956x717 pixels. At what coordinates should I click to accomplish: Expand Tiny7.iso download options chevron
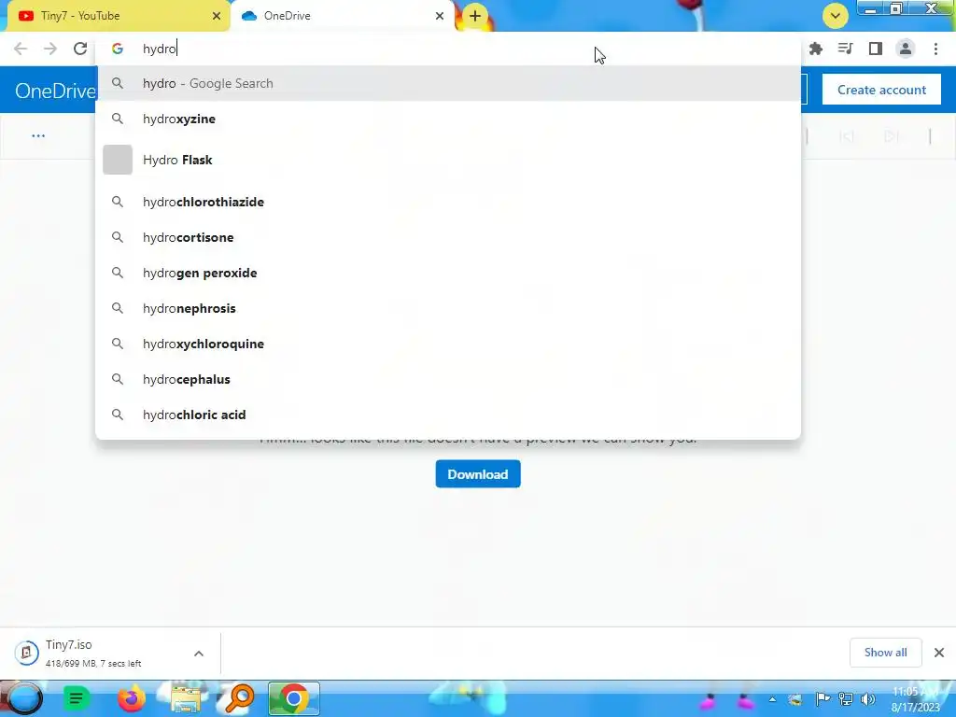199,654
